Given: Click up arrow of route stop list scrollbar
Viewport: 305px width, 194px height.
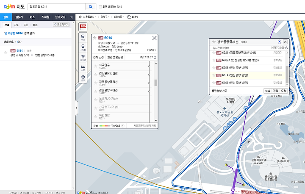Looking at the screenshot, I should click(156, 63).
